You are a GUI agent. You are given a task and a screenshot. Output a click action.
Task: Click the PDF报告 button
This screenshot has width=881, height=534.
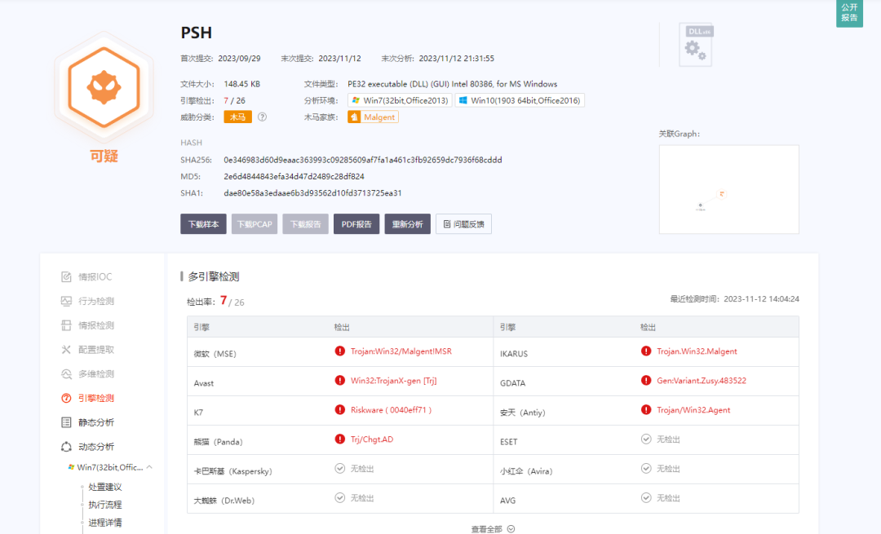pos(356,224)
